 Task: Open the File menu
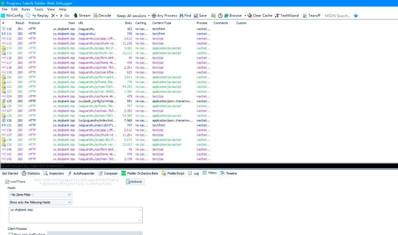tap(5, 9)
